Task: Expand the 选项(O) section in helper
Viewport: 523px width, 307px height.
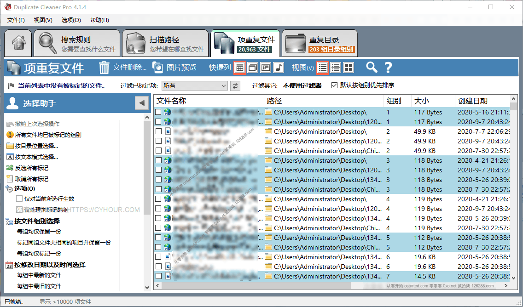Action: tap(21, 188)
